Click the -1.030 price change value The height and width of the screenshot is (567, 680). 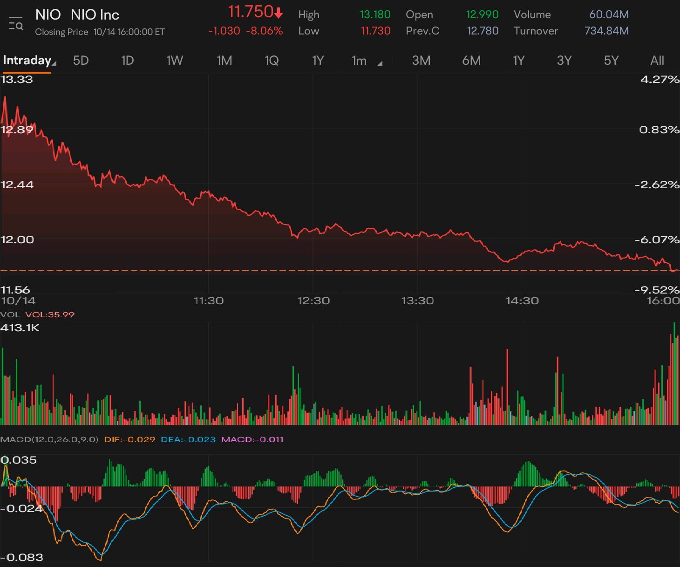(224, 31)
